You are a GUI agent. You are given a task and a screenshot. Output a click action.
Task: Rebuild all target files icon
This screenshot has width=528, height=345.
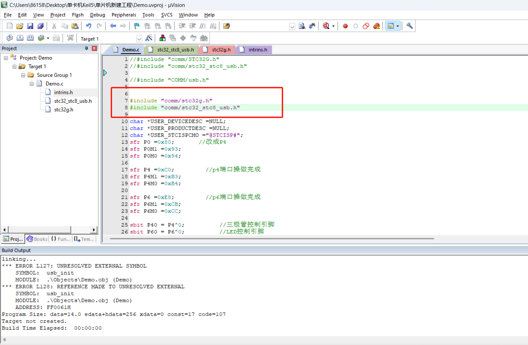(30, 38)
